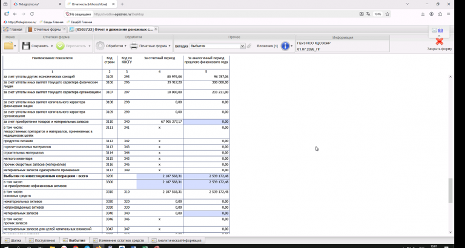Viewport: 465px width, 248px height.
Task: Expand the Обработки dropdown arrow
Action: pos(125,46)
